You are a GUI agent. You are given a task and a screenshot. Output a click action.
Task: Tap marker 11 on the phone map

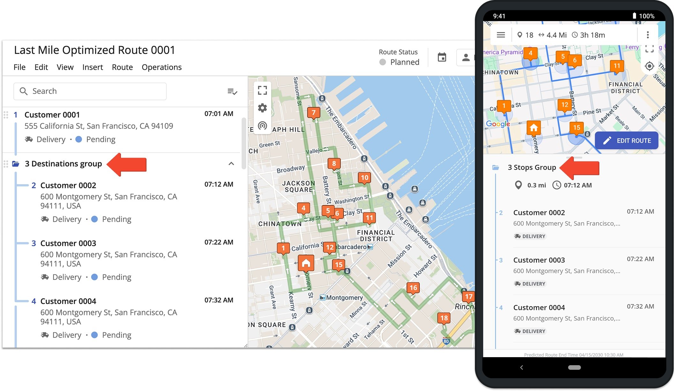(x=617, y=67)
